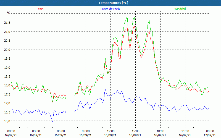221x138 pixels.
Task: Click the '03:00' time axis label
Action: [36, 131]
